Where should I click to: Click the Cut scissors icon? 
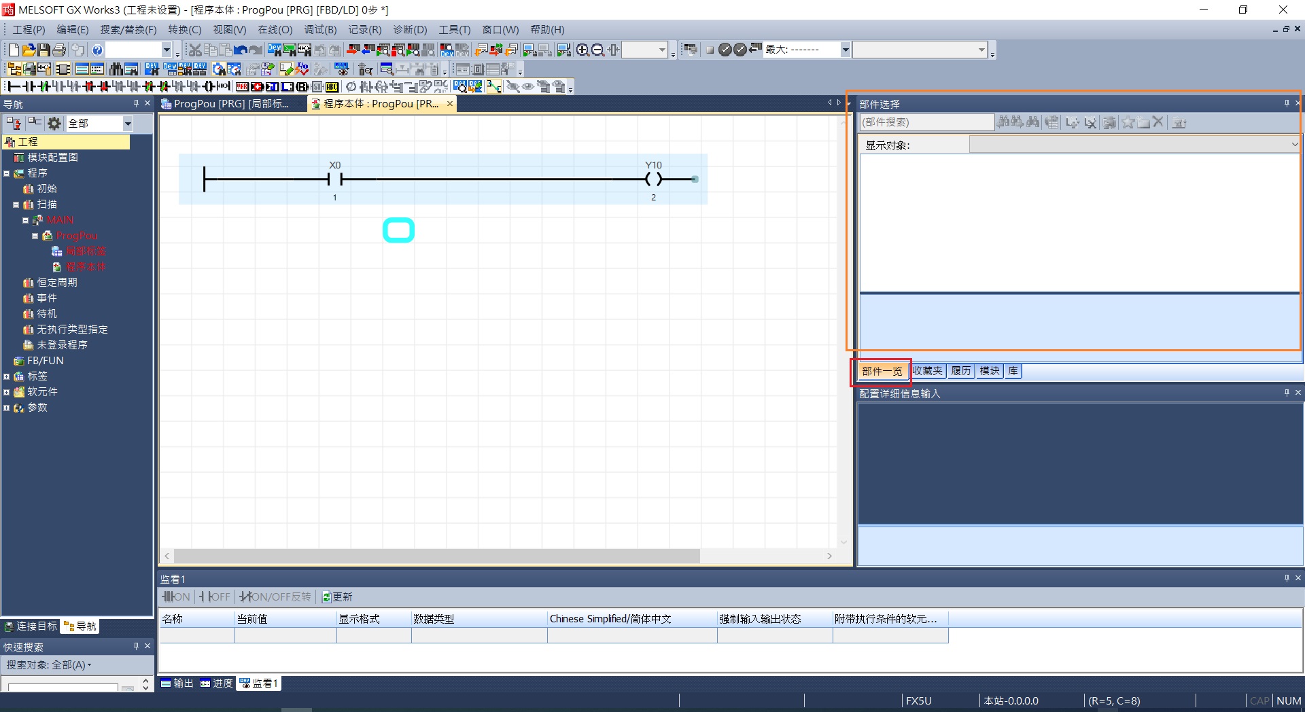(x=195, y=50)
